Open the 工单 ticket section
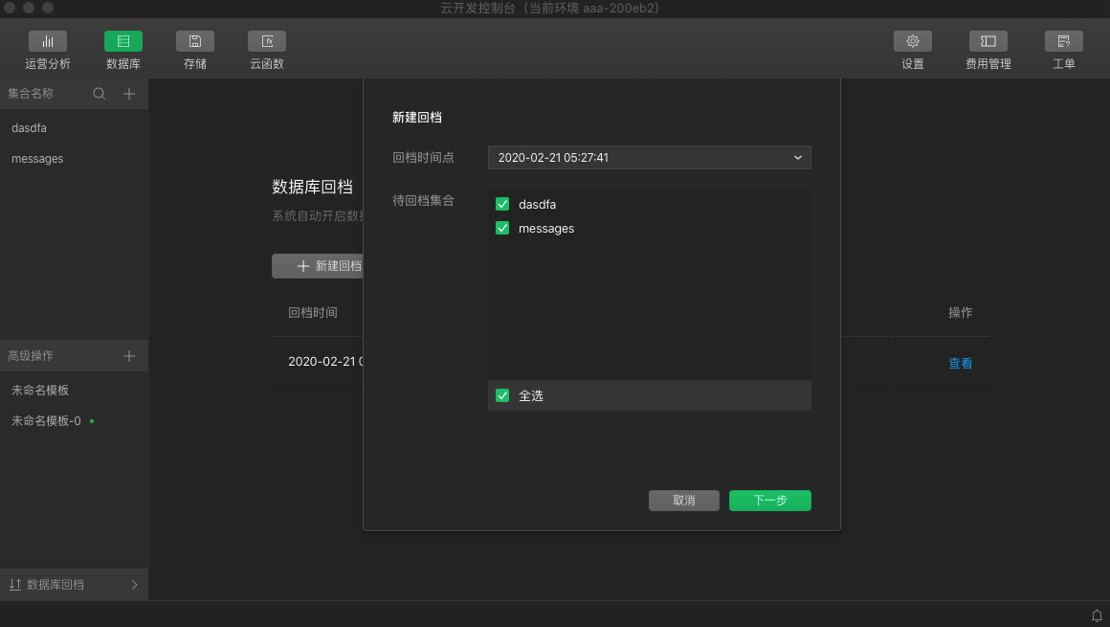Screen dimensions: 1110x627 coord(1063,50)
